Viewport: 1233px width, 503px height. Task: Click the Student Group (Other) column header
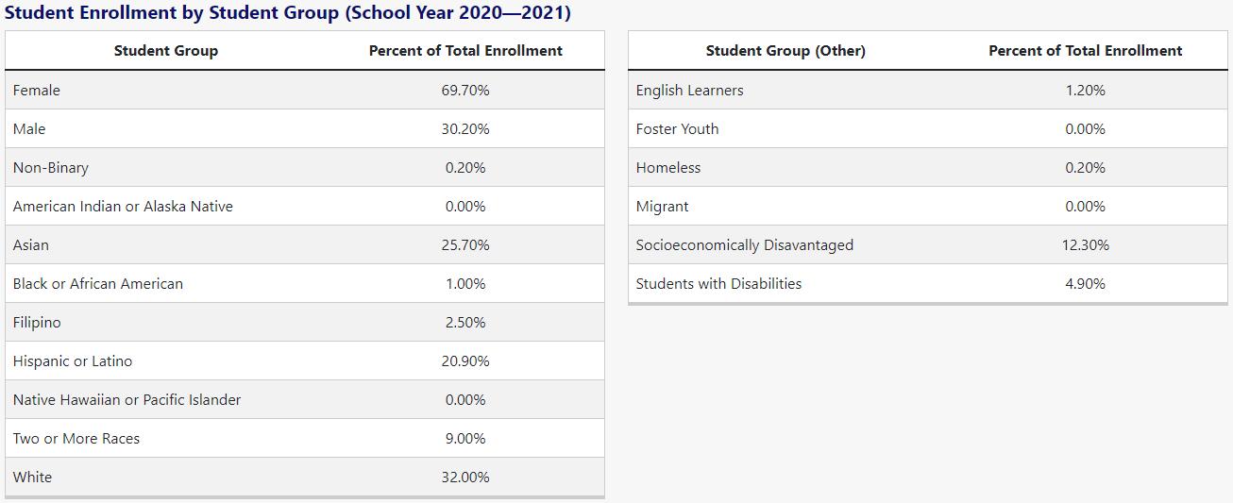785,51
